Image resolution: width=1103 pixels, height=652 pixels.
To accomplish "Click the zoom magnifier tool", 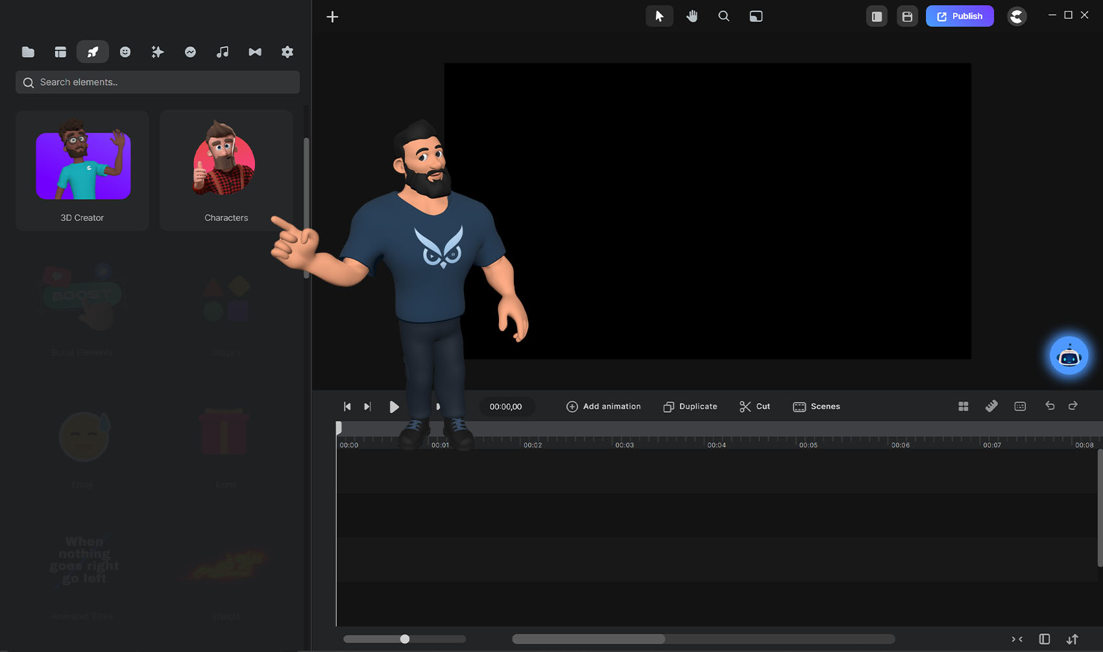I will pos(723,16).
